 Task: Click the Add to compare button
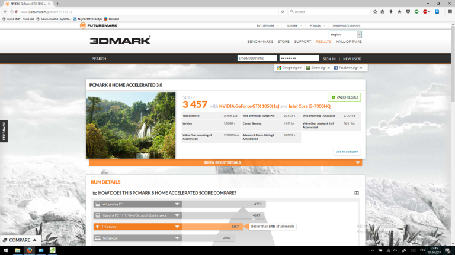click(347, 152)
